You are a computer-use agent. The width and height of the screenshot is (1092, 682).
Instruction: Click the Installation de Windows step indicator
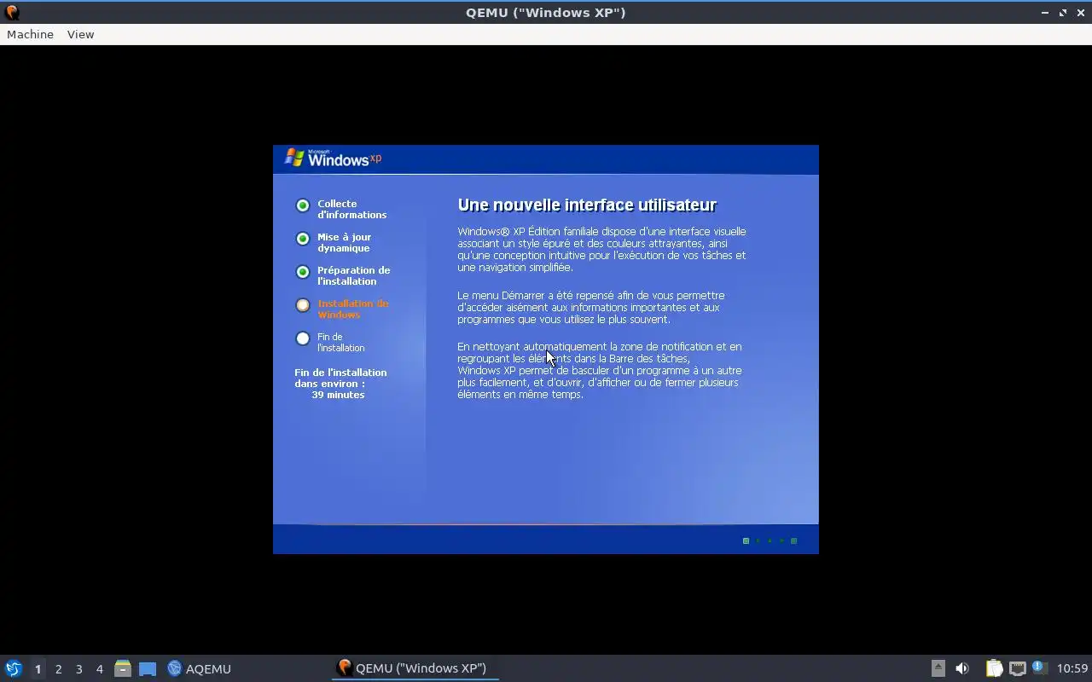pos(302,305)
